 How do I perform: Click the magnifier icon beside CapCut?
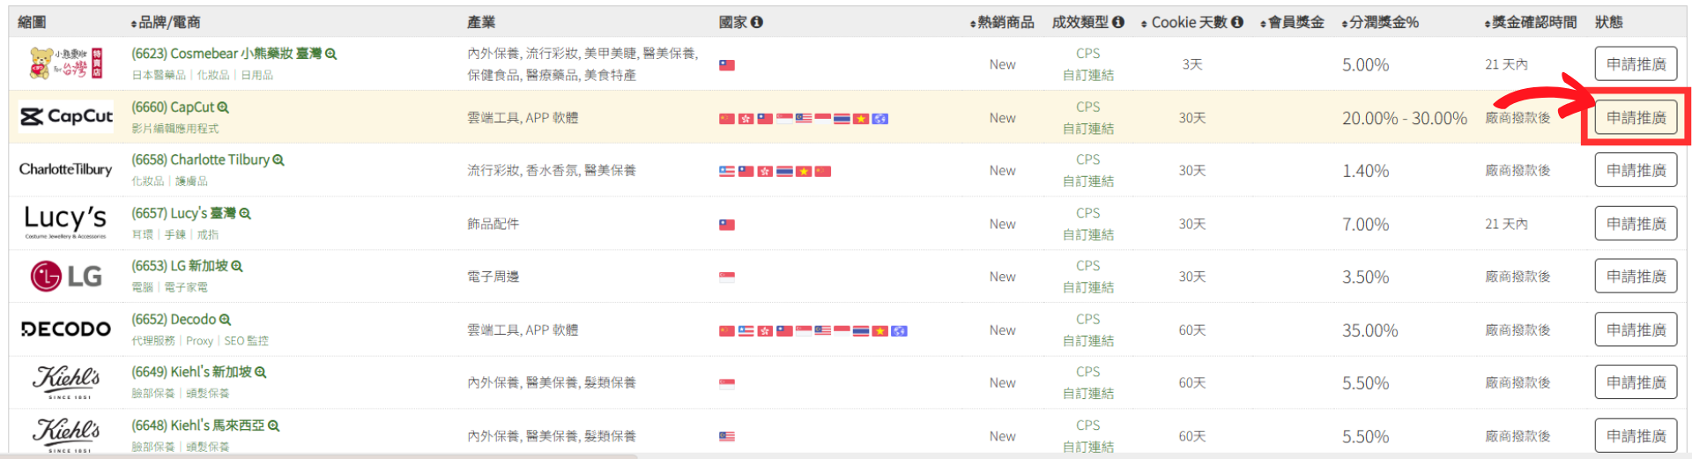pos(223,107)
